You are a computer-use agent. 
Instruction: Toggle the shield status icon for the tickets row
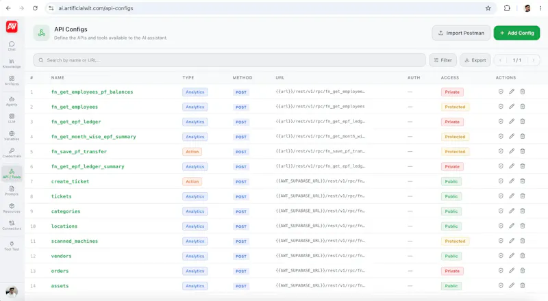click(x=501, y=196)
